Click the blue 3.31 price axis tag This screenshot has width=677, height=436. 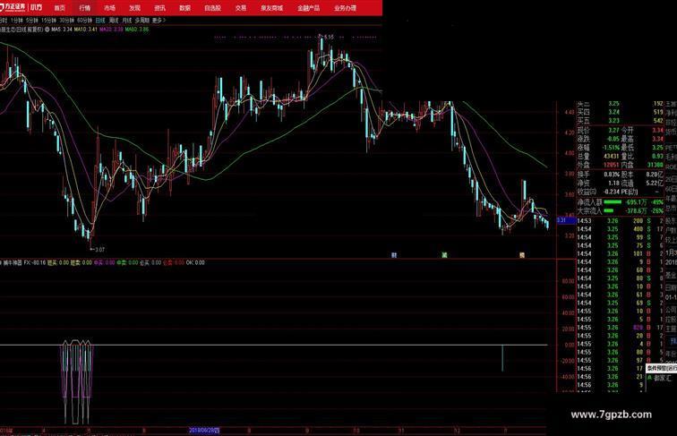point(566,220)
